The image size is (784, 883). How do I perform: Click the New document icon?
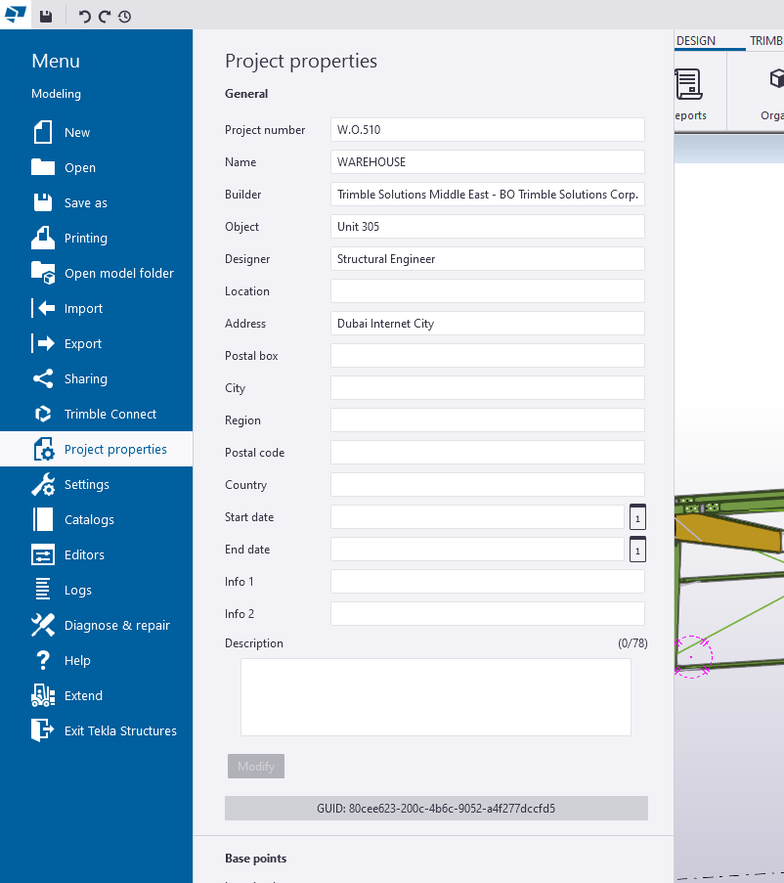pyautogui.click(x=43, y=132)
